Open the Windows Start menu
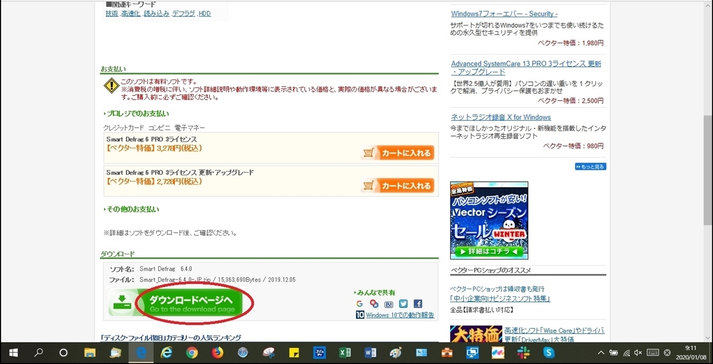 pyautogui.click(x=13, y=353)
